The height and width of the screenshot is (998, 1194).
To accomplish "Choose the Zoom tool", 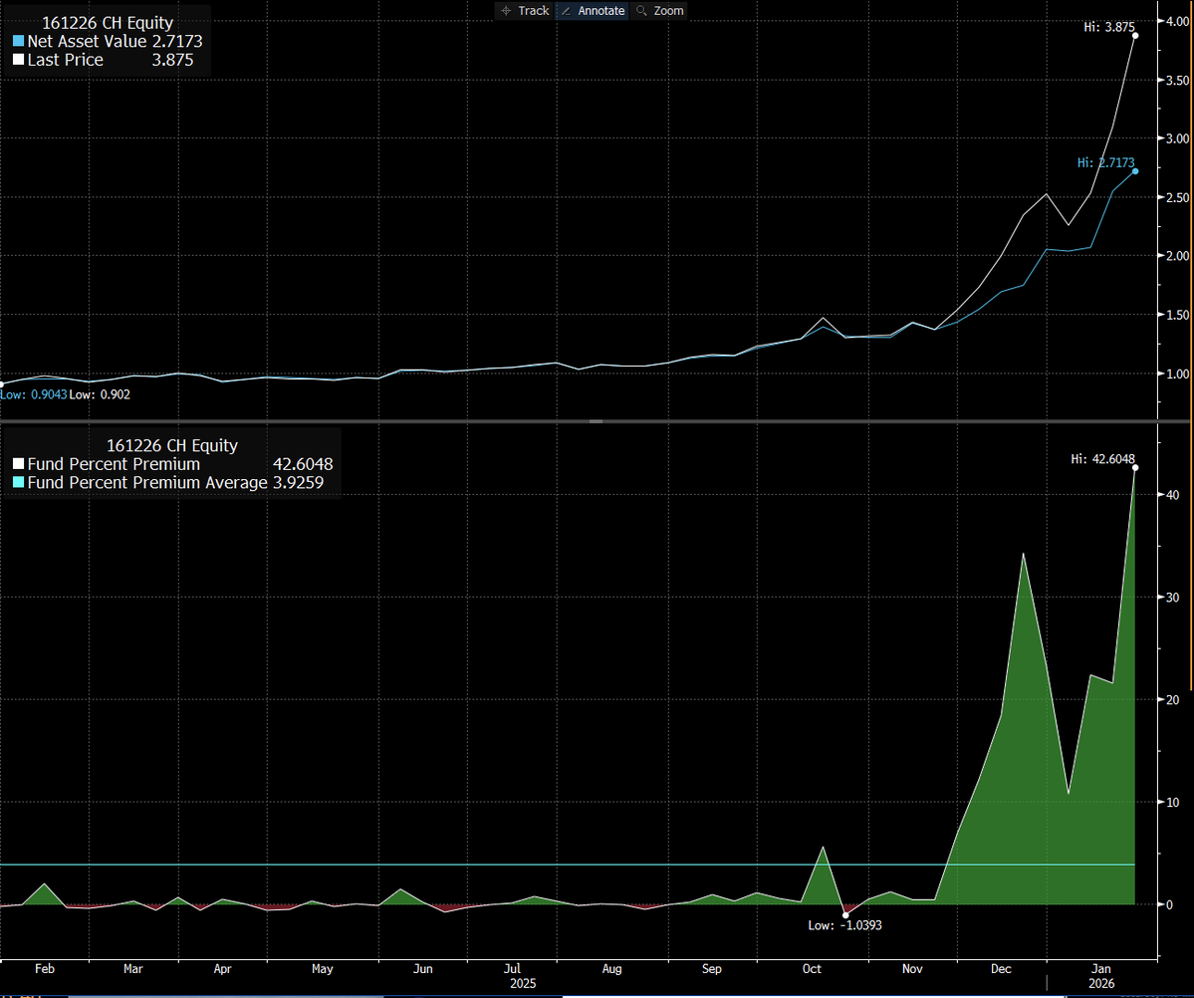I will [659, 11].
